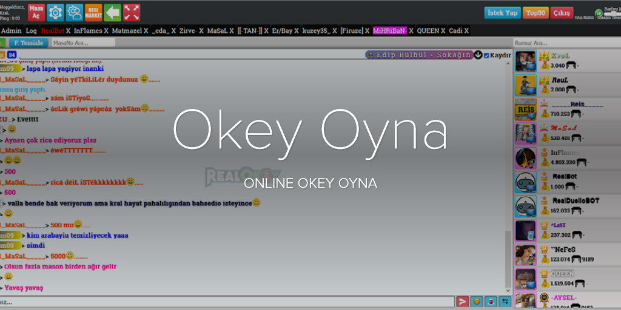Uncheck the Kaydır checkbox
The image size is (621, 310).
tap(486, 55)
